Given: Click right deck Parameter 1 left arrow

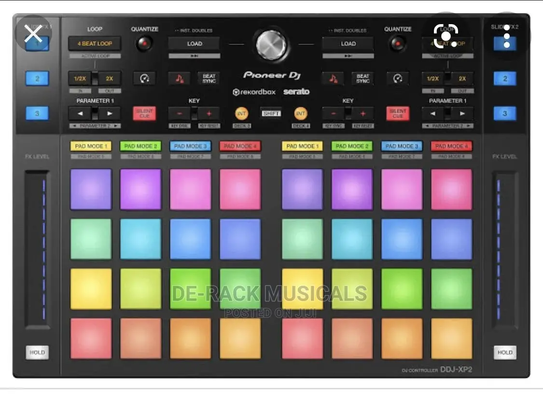Looking at the screenshot, I should pos(433,113).
